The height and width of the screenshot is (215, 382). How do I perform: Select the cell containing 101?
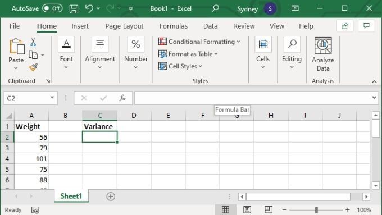(x=31, y=158)
